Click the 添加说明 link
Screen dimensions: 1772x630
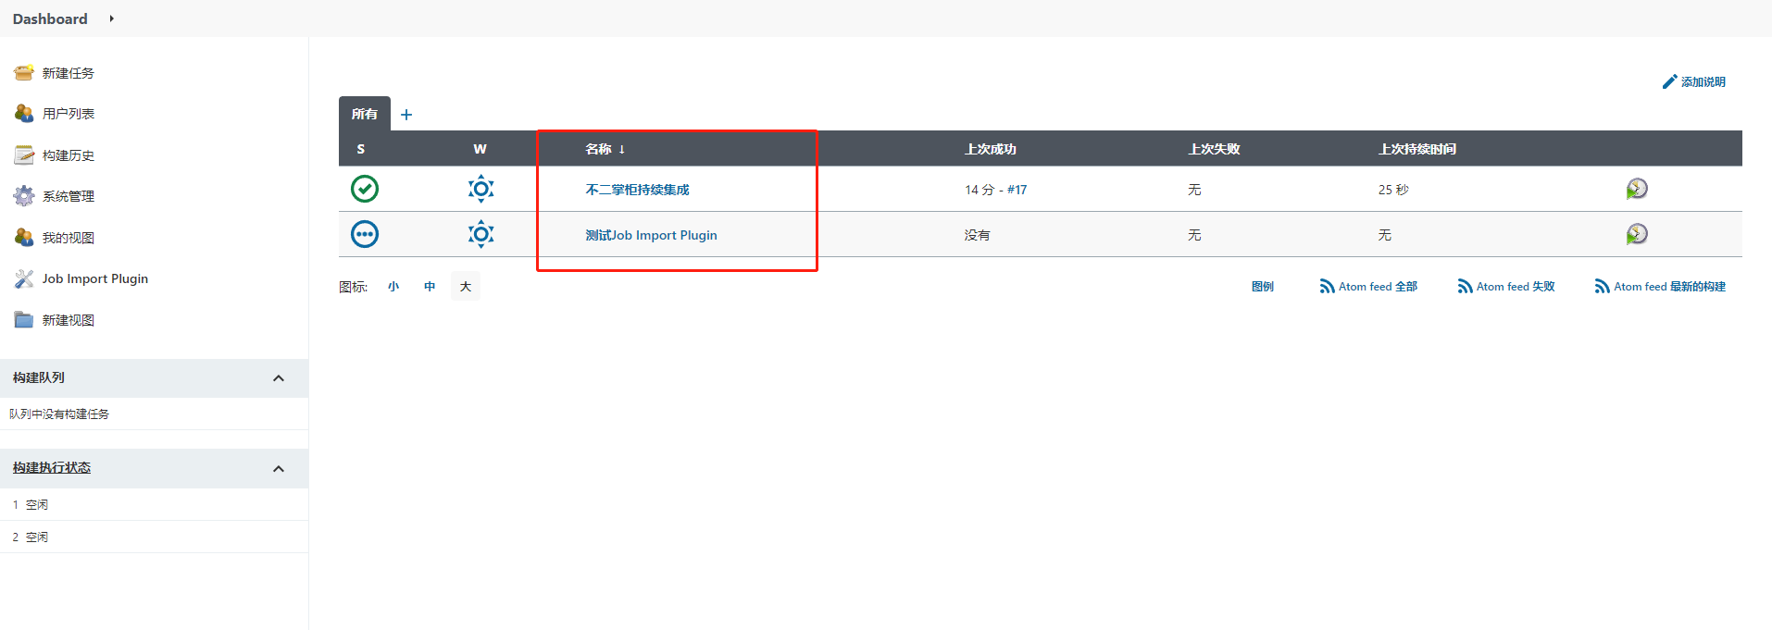pyautogui.click(x=1703, y=82)
